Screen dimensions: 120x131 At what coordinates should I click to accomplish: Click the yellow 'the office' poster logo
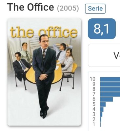pos(44,31)
